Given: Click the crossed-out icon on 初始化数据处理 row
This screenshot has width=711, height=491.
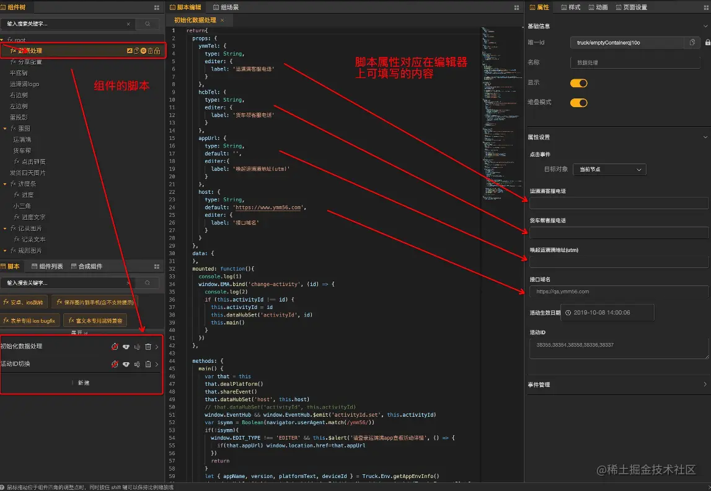Looking at the screenshot, I should point(115,347).
